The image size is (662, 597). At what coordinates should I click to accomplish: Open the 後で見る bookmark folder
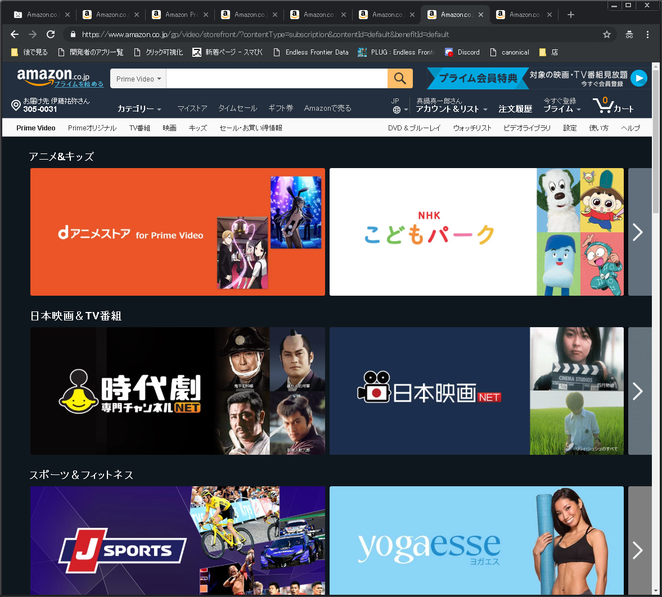29,52
